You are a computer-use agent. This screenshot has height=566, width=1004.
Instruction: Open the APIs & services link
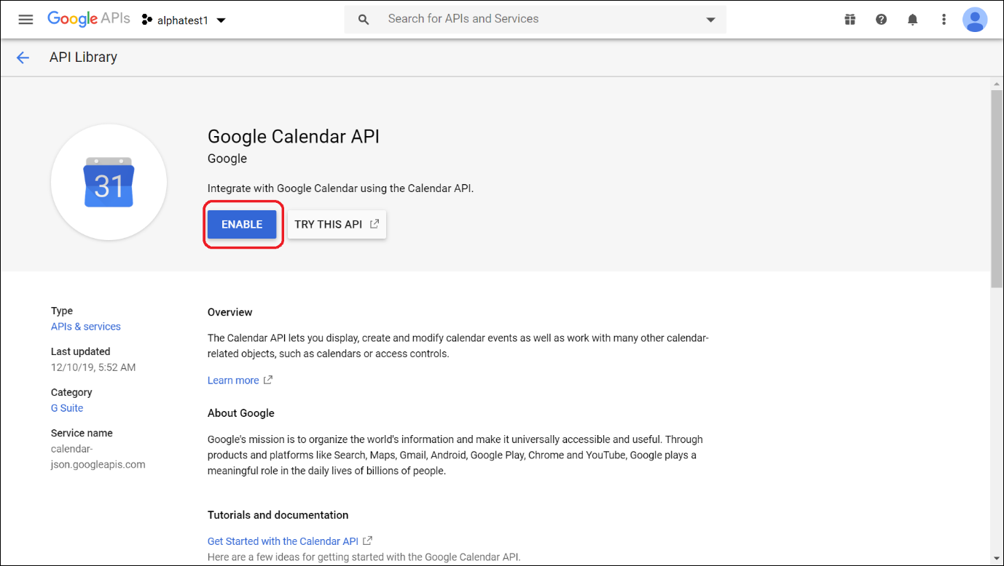pyautogui.click(x=85, y=327)
